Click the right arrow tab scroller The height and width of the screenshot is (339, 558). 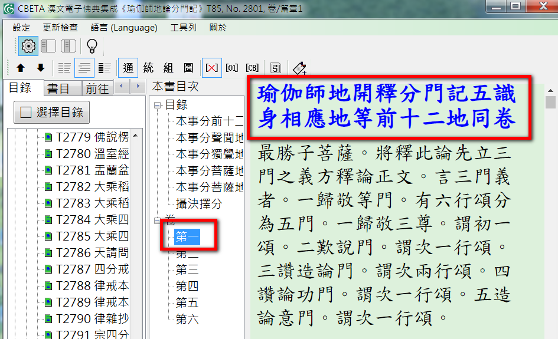(138, 87)
